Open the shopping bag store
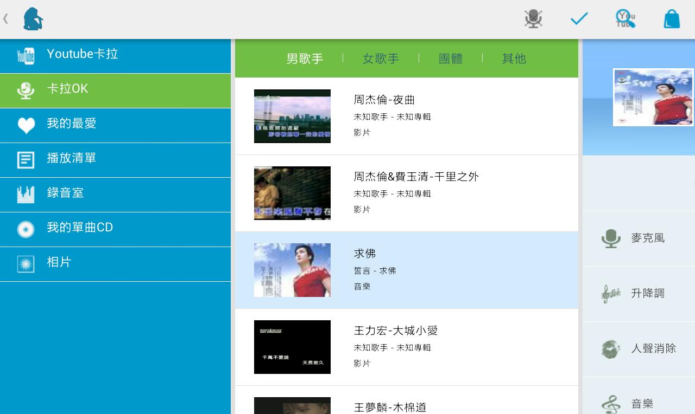Viewport: 695px width, 414px height. coord(672,19)
